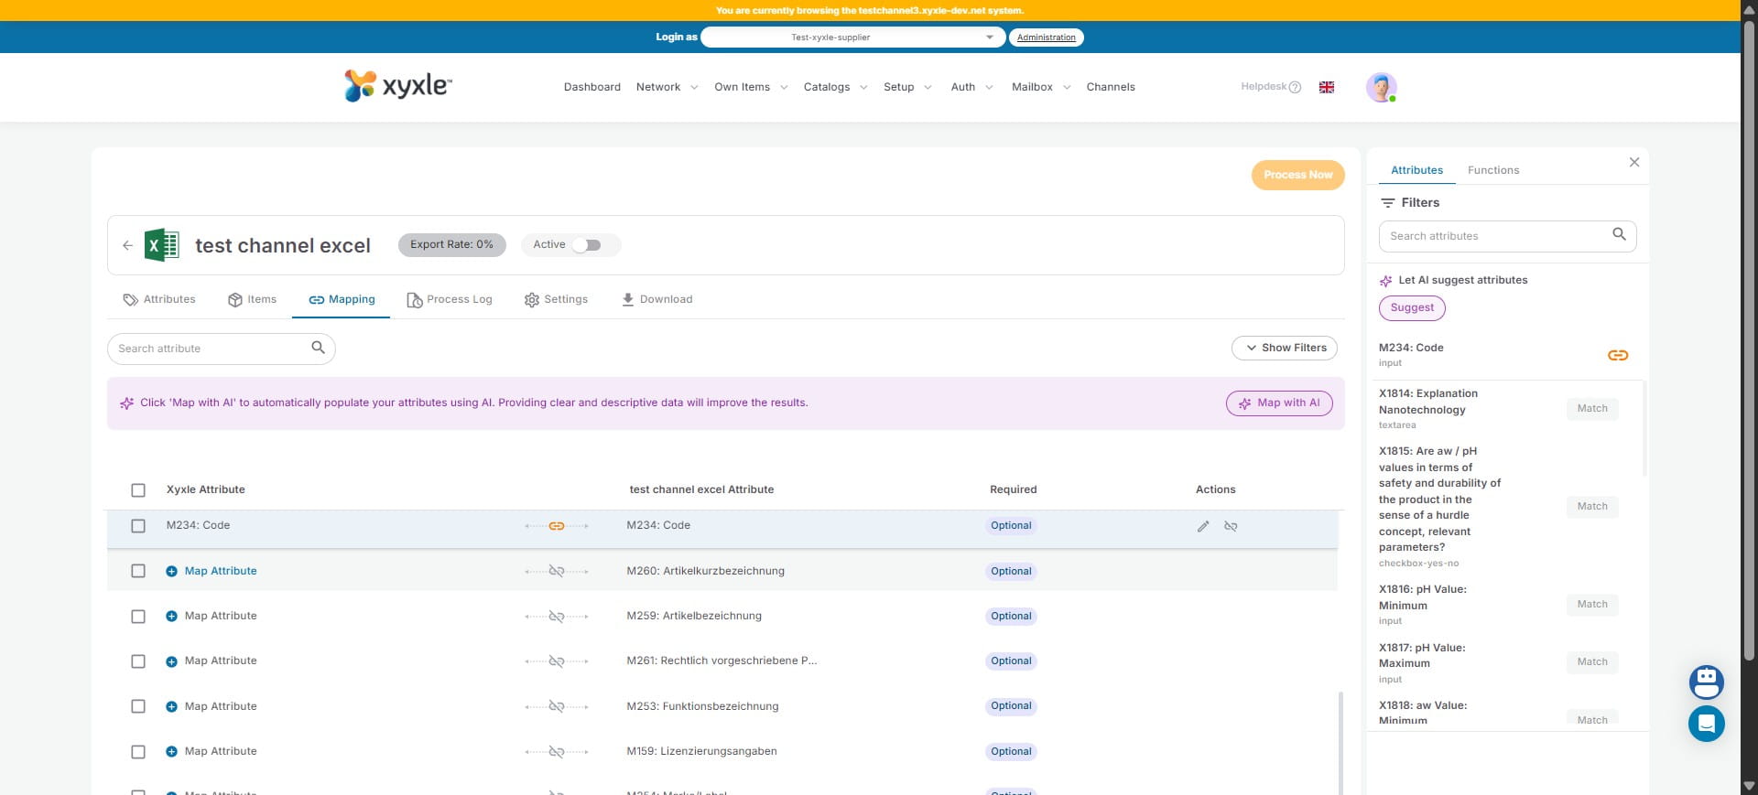Image resolution: width=1758 pixels, height=795 pixels.
Task: Click the pencil edit icon for M234: Code
Action: (1203, 526)
